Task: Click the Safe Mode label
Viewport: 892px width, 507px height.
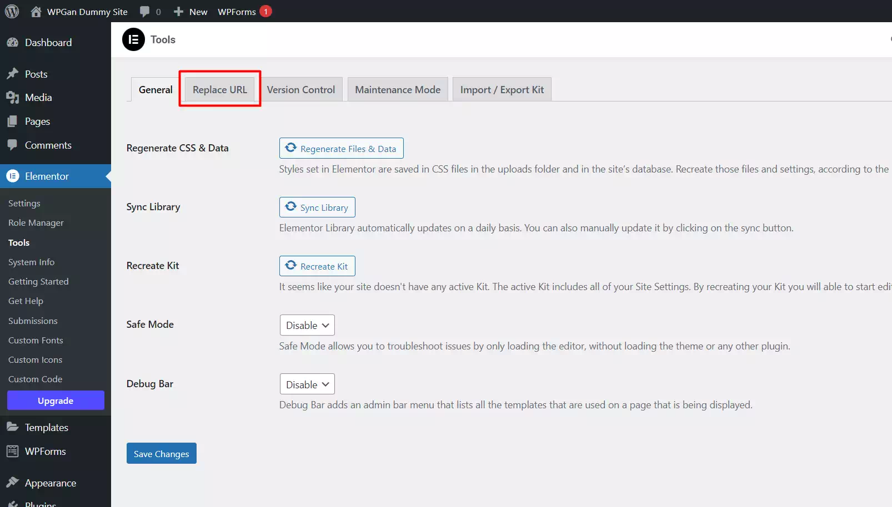Action: (x=150, y=325)
